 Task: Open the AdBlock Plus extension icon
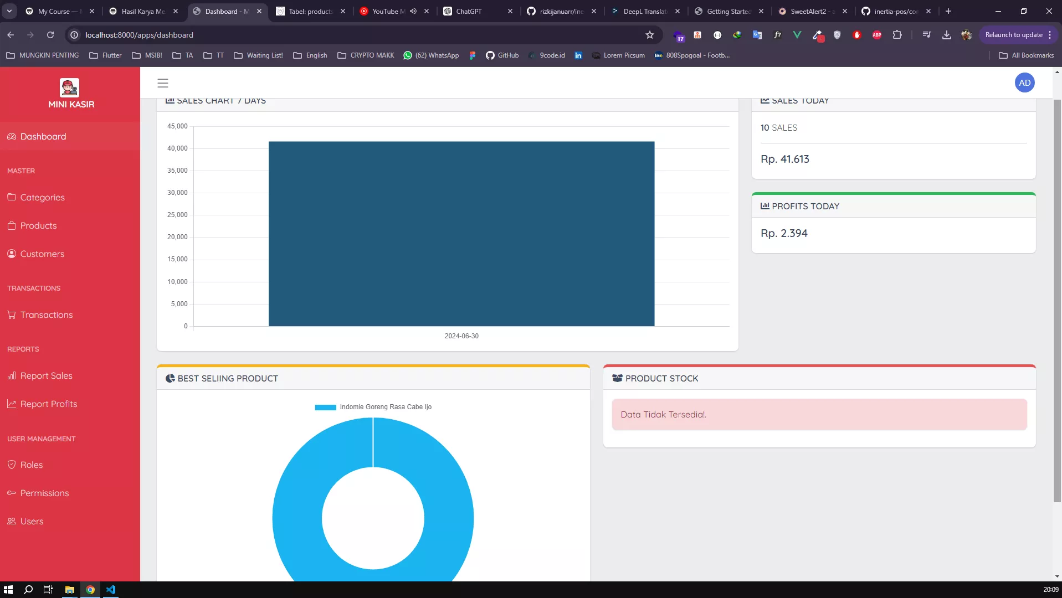(x=877, y=35)
